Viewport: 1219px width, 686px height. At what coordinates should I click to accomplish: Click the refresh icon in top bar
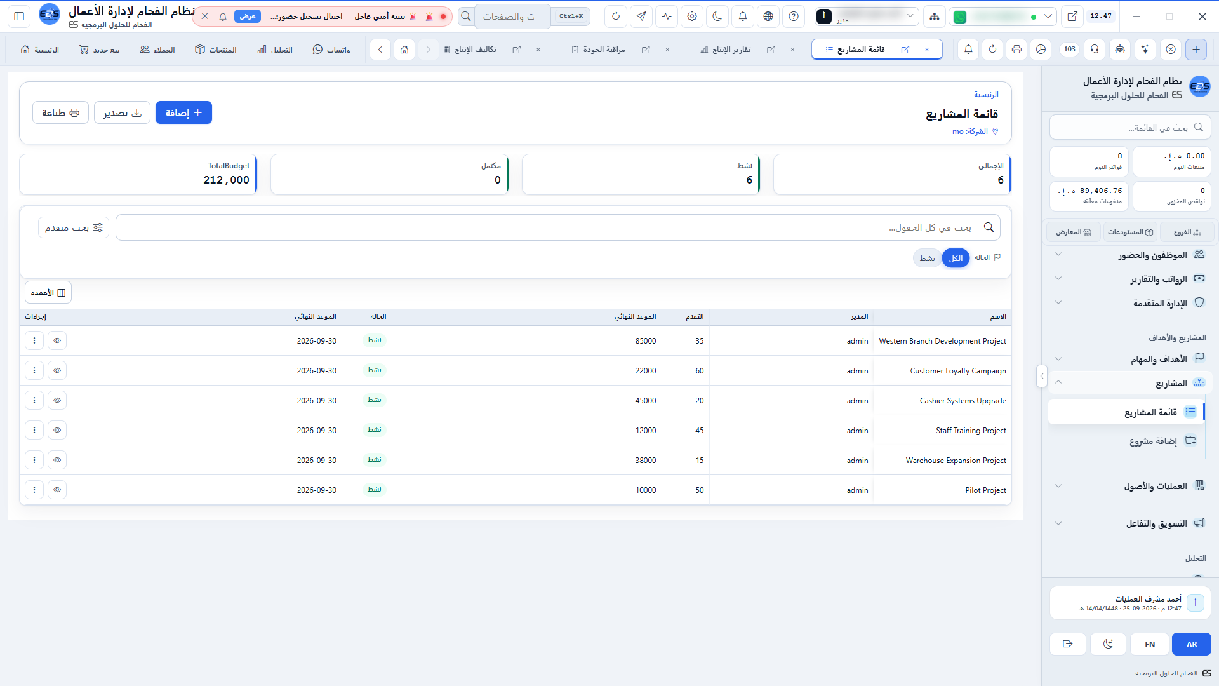[x=616, y=17]
